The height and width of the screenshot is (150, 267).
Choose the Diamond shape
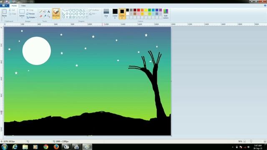(67, 14)
